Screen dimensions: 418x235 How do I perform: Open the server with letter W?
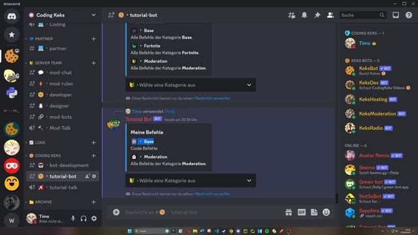click(x=12, y=221)
